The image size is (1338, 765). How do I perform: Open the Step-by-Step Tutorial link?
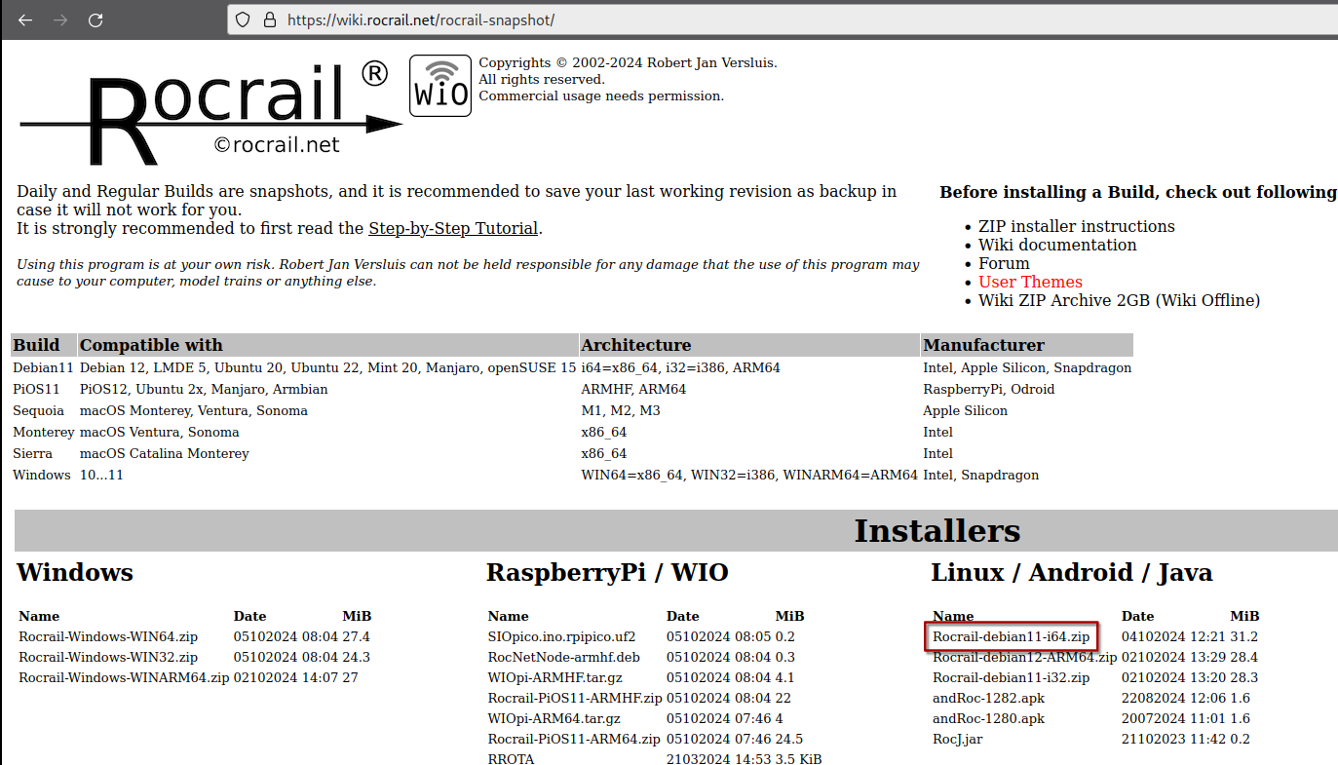point(453,228)
